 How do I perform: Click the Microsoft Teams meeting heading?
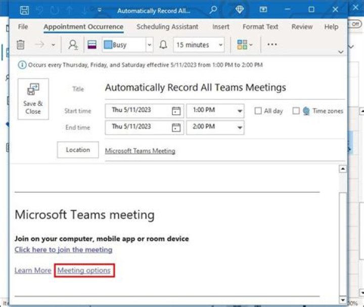pyautogui.click(x=84, y=215)
